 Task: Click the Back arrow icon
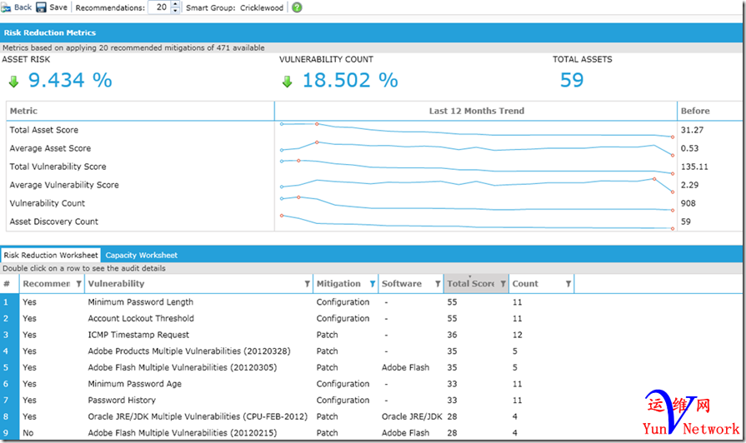(x=7, y=7)
